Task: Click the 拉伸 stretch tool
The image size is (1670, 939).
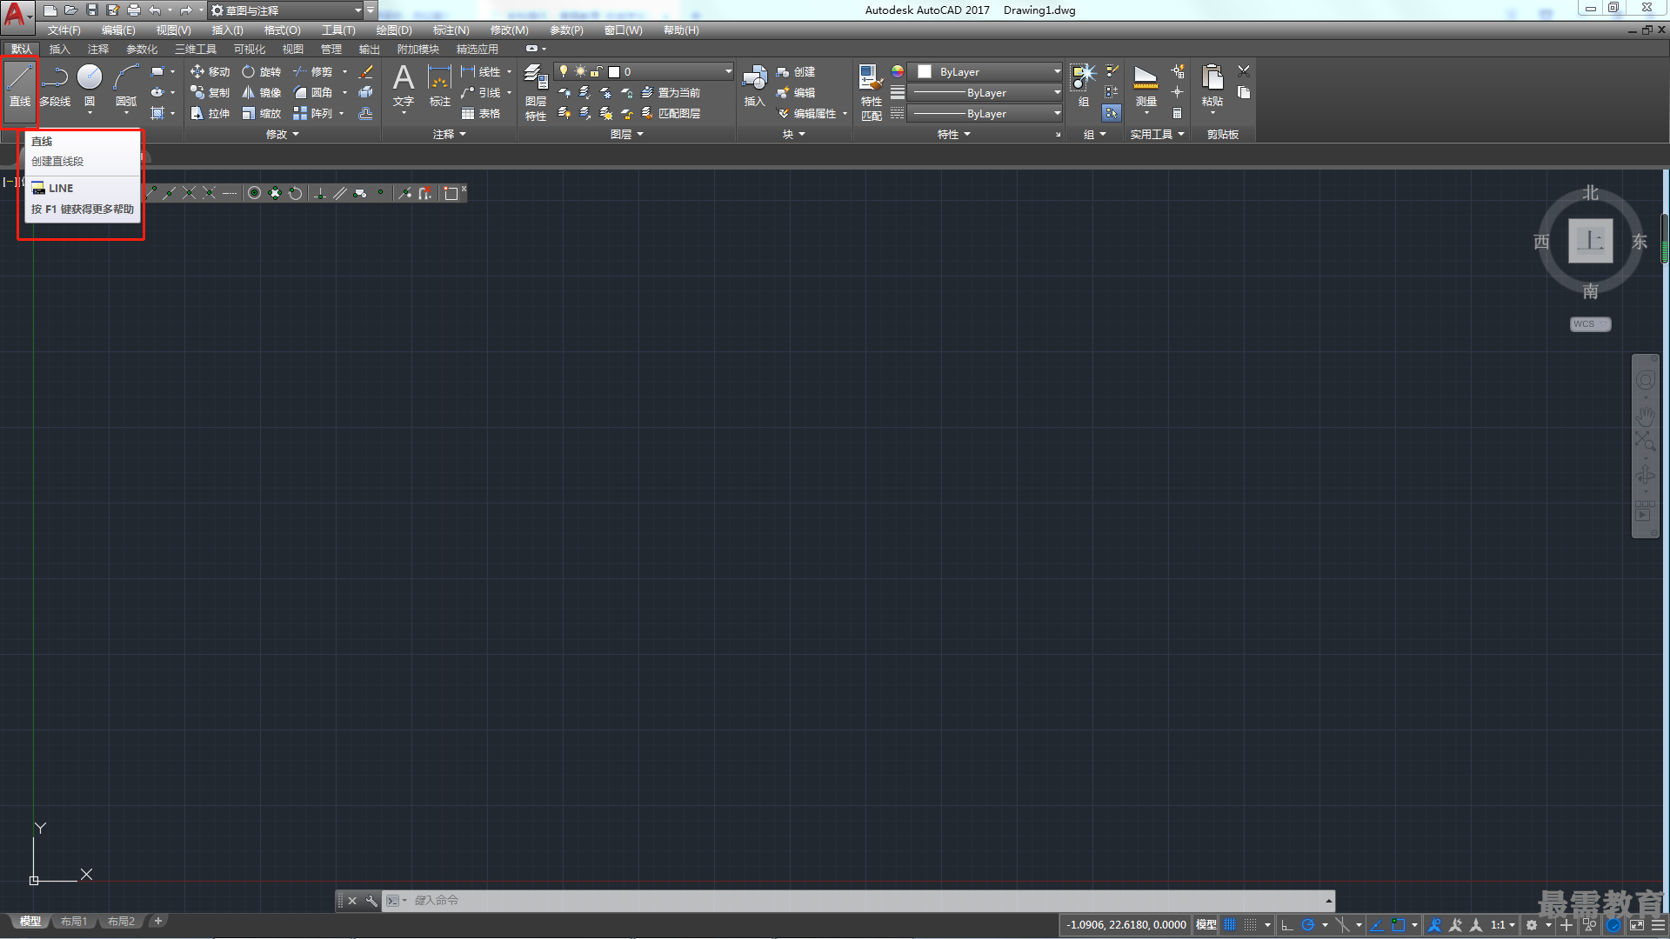Action: [210, 114]
